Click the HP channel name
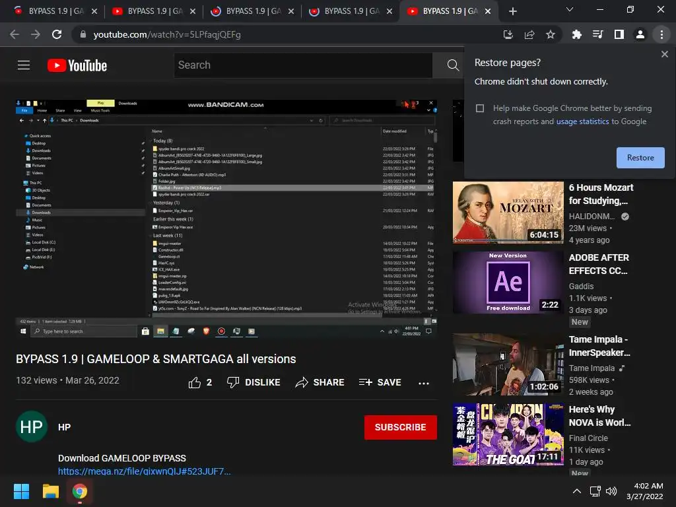 pyautogui.click(x=64, y=427)
